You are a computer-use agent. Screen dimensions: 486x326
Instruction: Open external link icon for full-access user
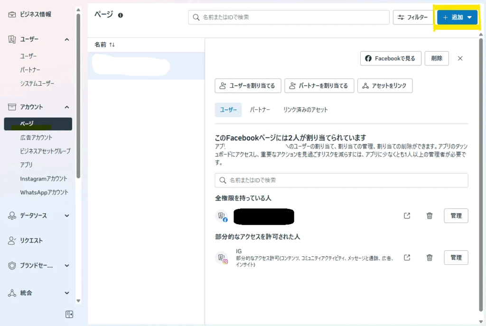click(407, 216)
